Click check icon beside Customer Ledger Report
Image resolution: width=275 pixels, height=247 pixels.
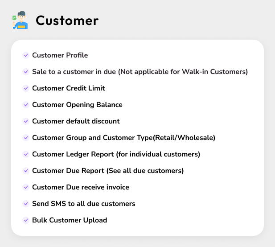pos(26,154)
